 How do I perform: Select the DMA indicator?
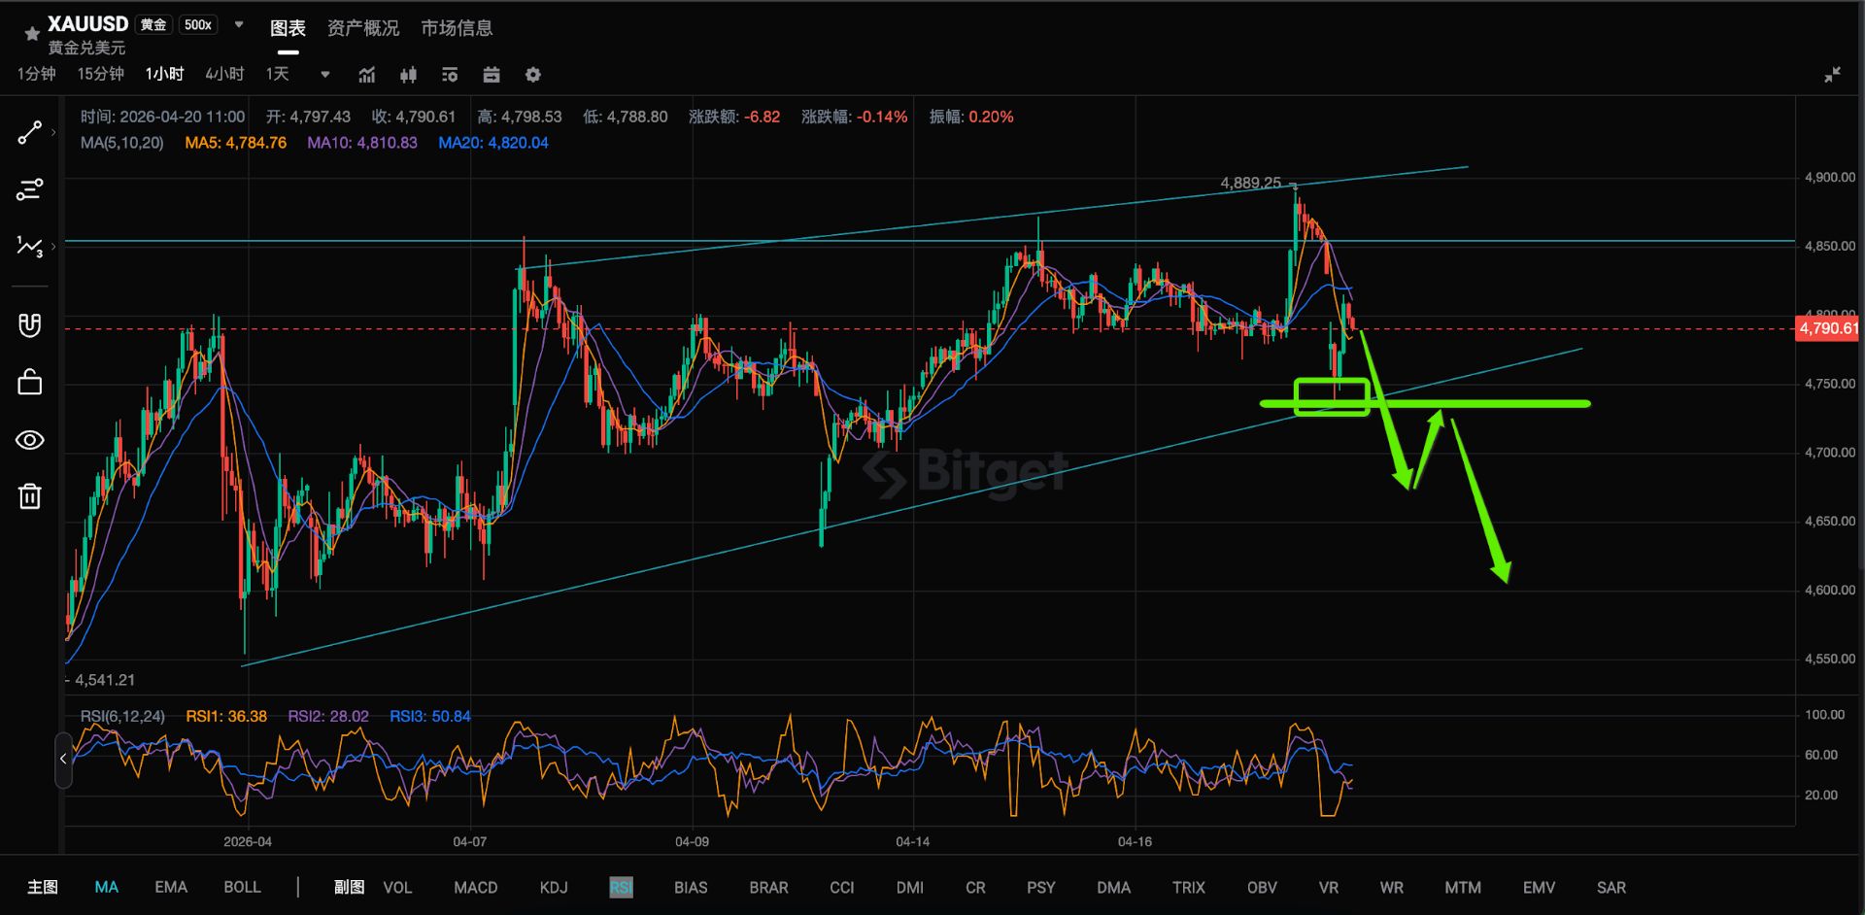coord(1114,887)
